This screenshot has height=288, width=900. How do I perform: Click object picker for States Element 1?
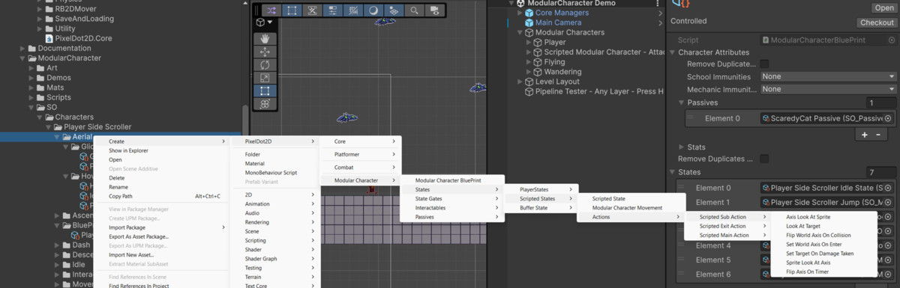889,202
